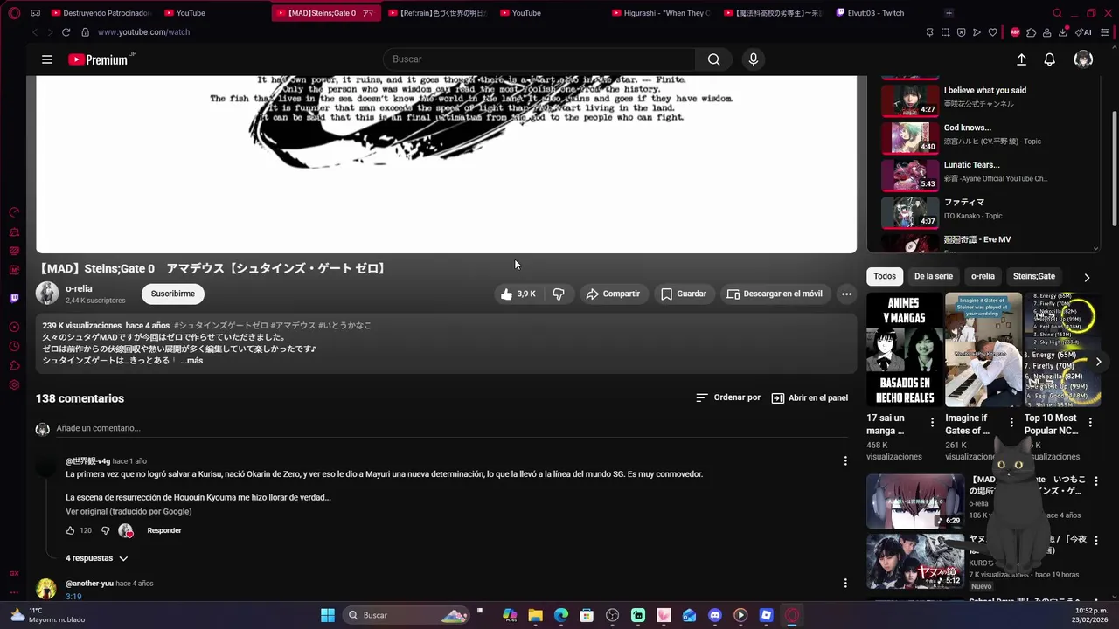The width and height of the screenshot is (1119, 629).
Task: Open the Opera menu logo top-left
Action: pyautogui.click(x=14, y=13)
